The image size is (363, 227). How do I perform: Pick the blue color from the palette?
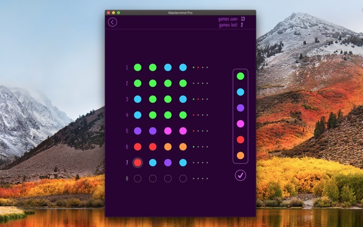click(x=240, y=92)
